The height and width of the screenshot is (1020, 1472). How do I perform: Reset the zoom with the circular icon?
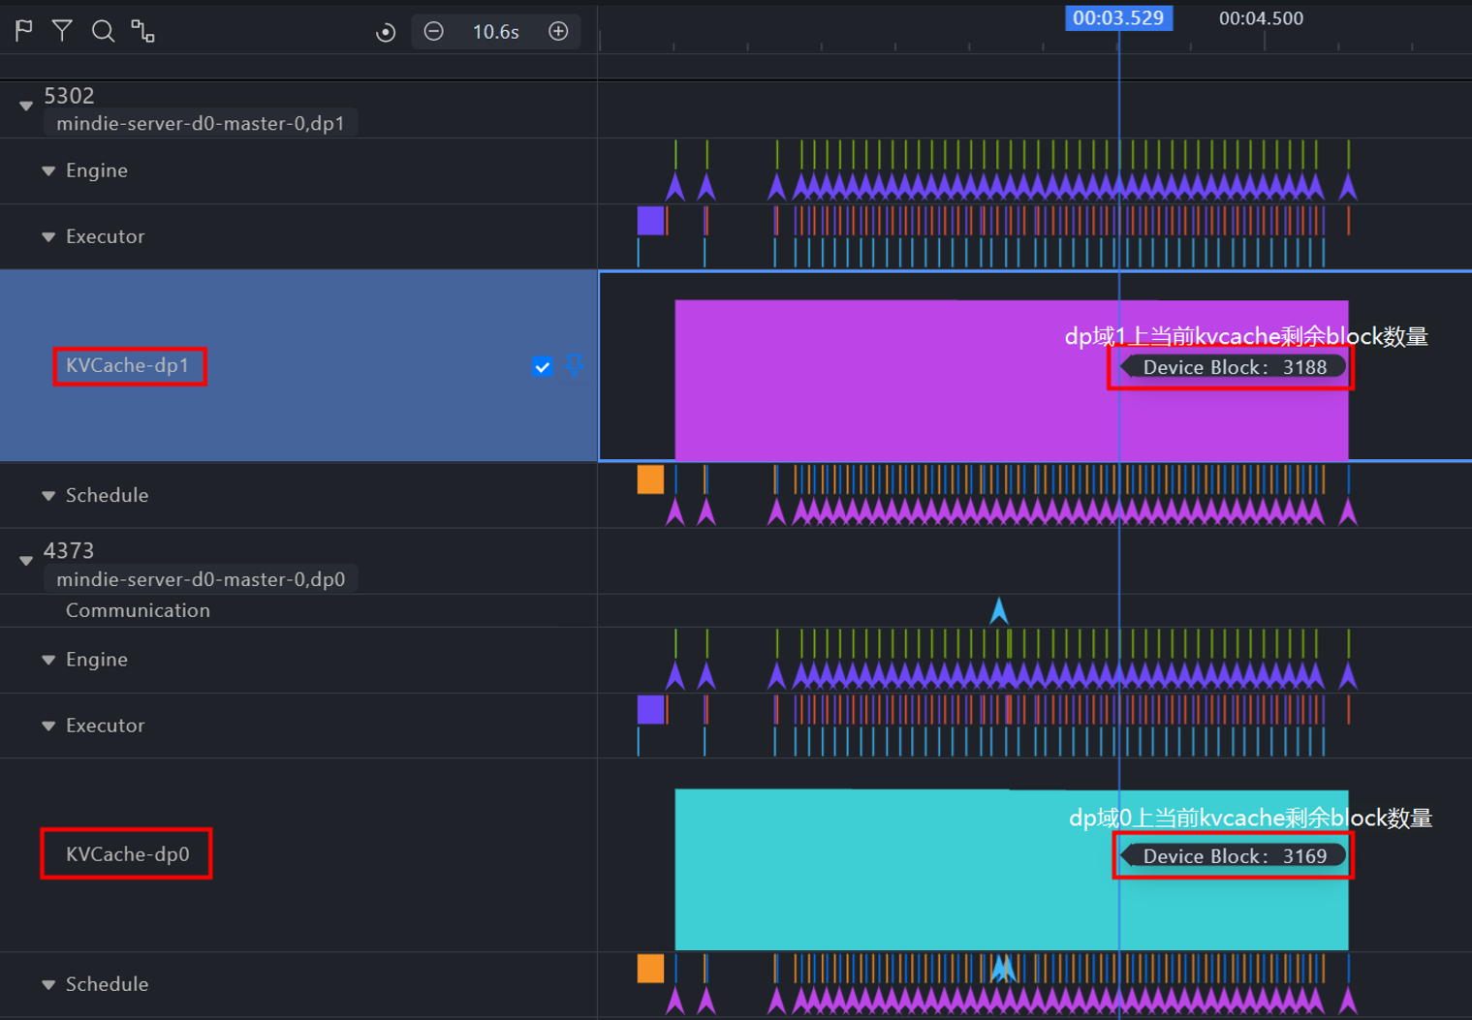coord(386,32)
